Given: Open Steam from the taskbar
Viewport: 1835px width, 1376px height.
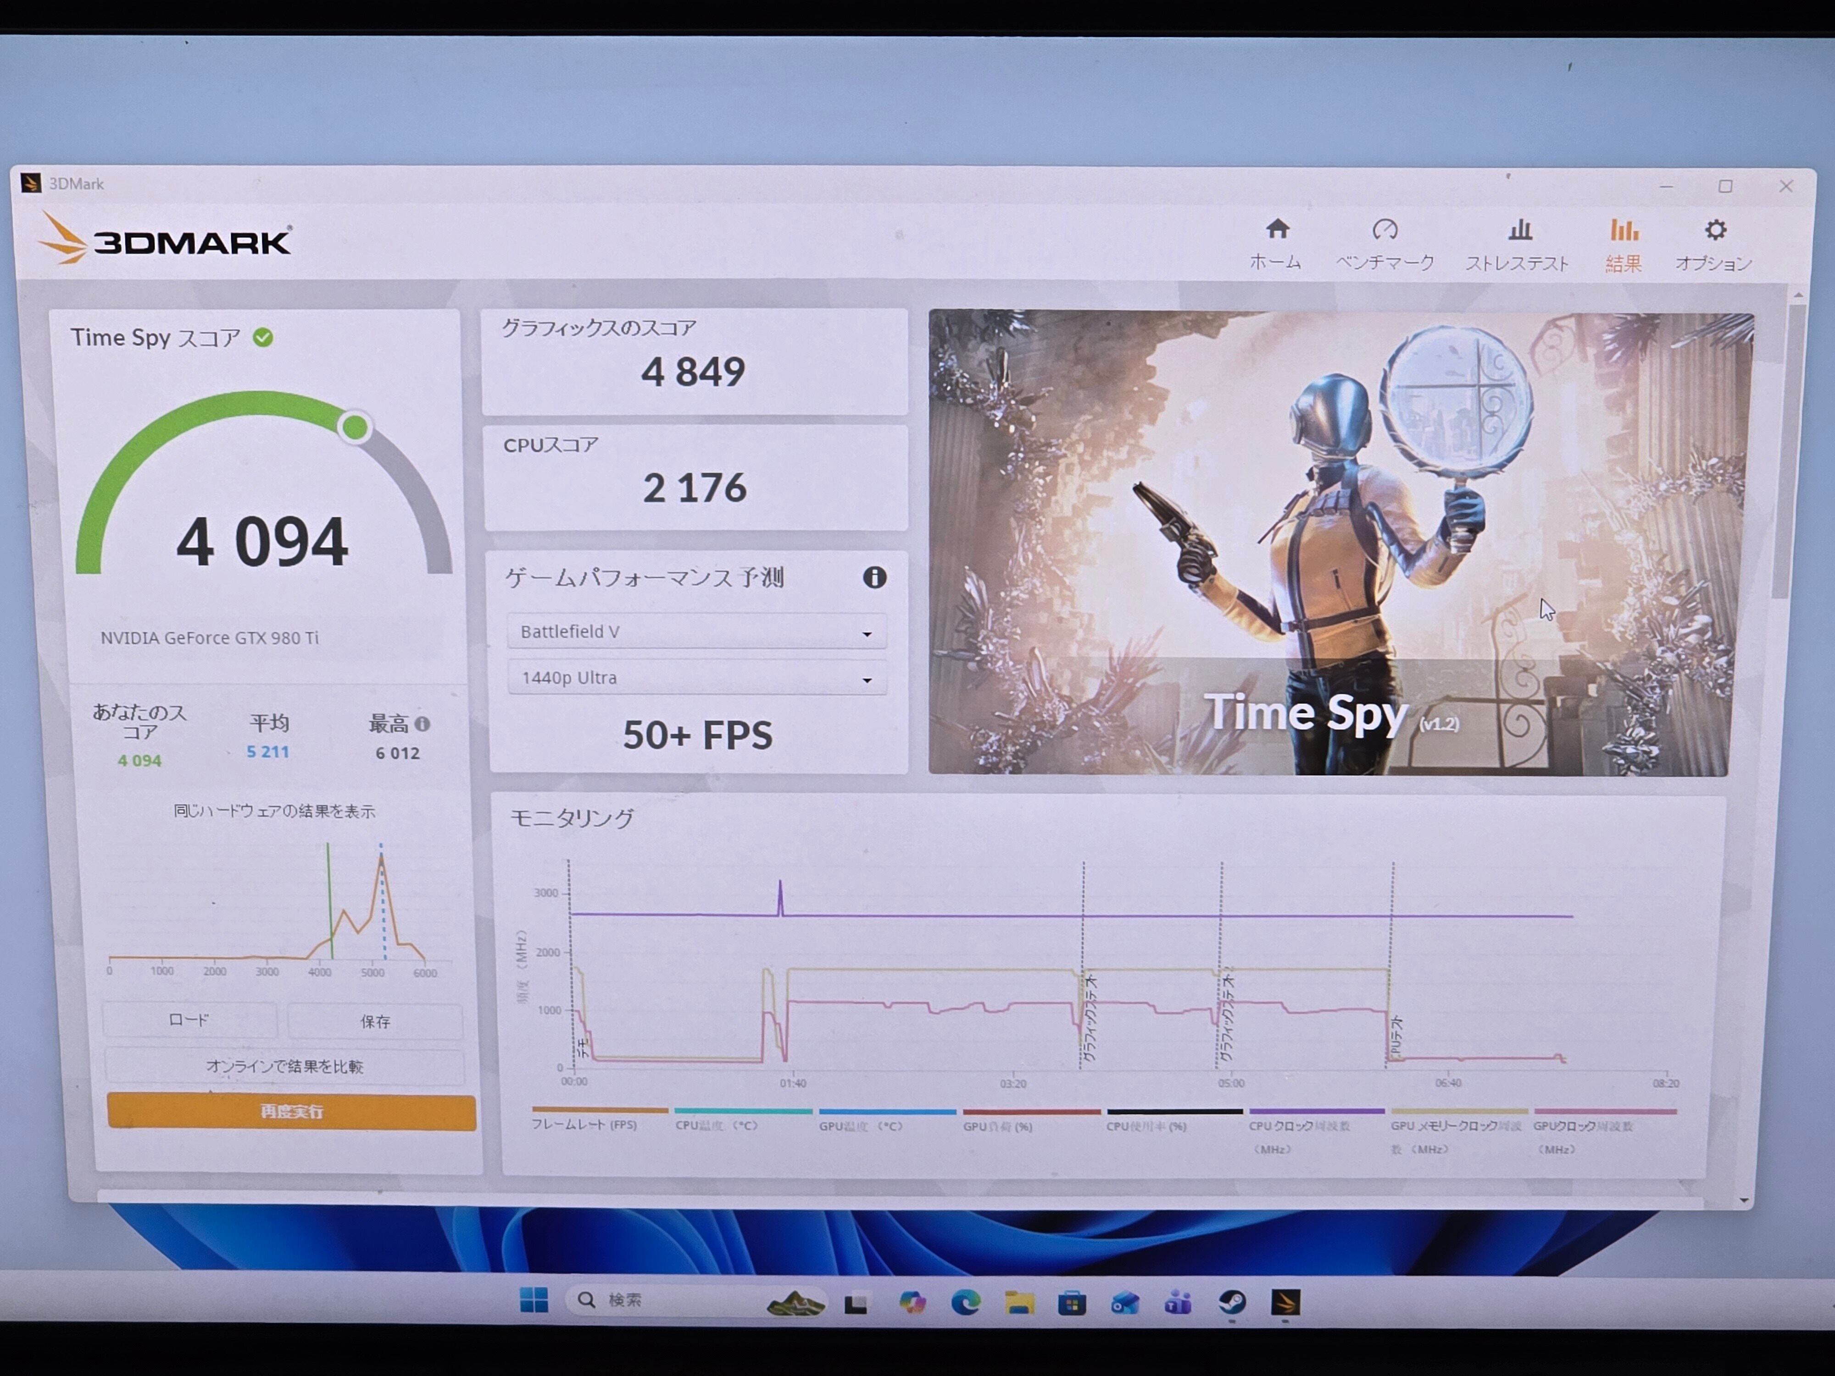Looking at the screenshot, I should point(1232,1302).
